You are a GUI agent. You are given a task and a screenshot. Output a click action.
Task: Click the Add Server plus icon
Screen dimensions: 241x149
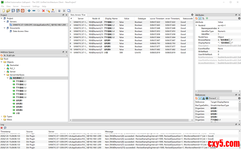pos(29,11)
